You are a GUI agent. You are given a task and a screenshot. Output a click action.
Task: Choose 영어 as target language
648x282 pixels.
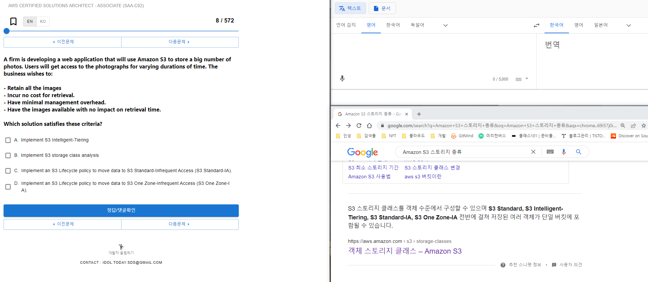(x=579, y=25)
